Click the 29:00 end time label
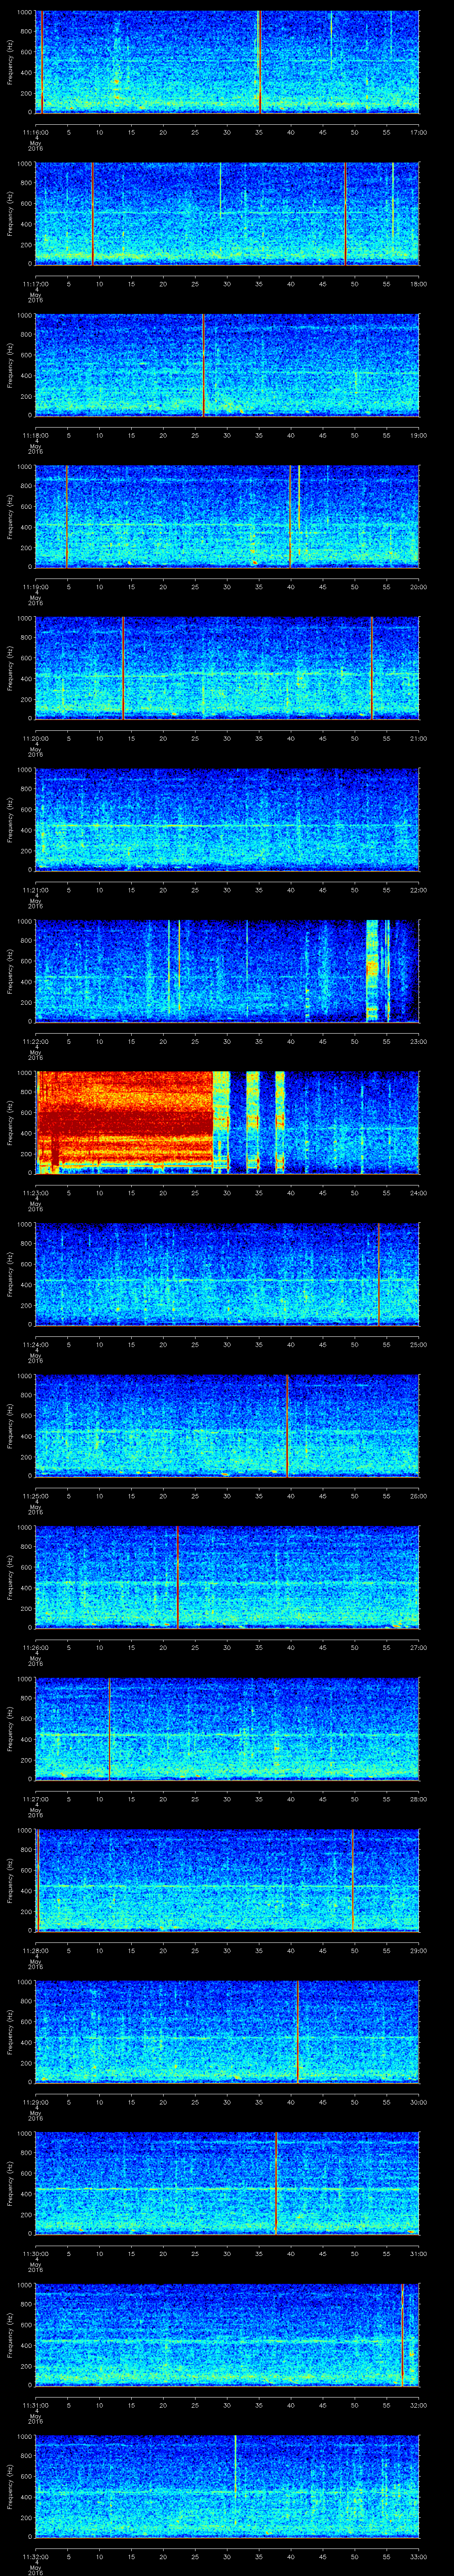 (418, 1950)
